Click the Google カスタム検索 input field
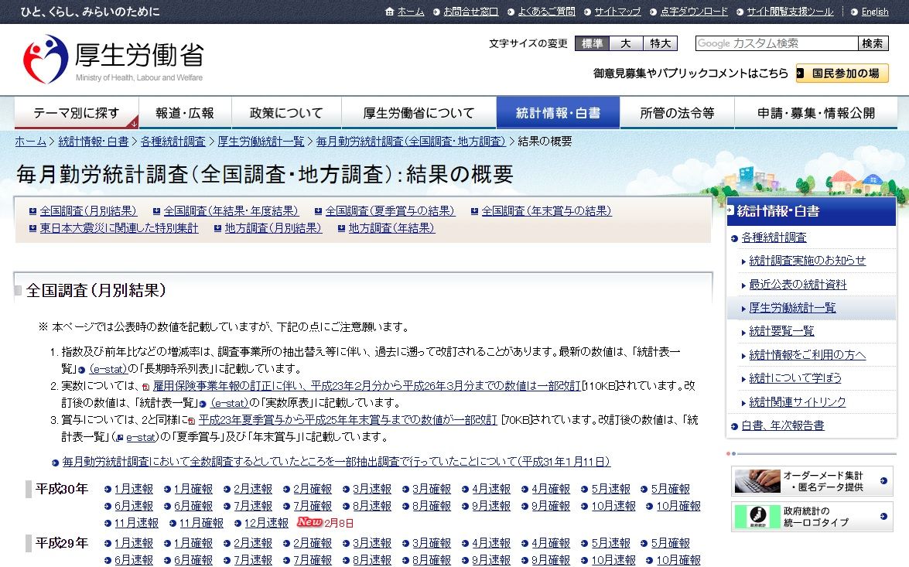The width and height of the screenshot is (909, 567). point(776,43)
